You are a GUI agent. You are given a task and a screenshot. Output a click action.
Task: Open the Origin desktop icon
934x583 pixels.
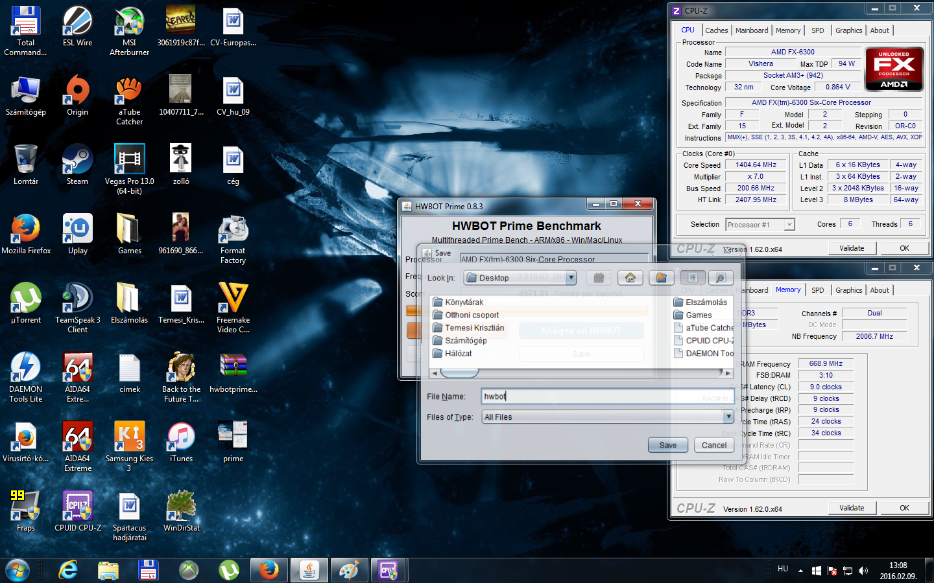(x=78, y=95)
